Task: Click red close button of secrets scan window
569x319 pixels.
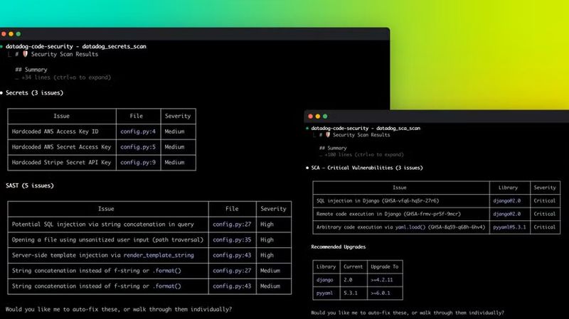Action: (4, 34)
